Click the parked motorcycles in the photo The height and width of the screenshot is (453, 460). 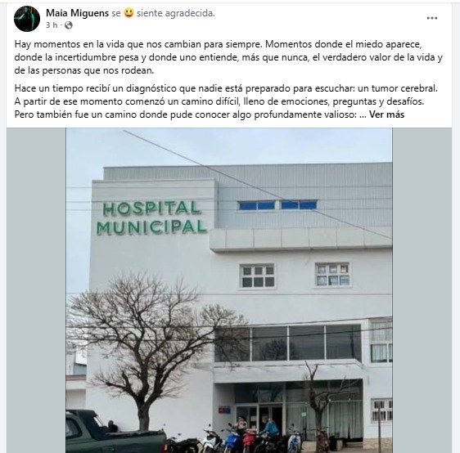coord(243,440)
